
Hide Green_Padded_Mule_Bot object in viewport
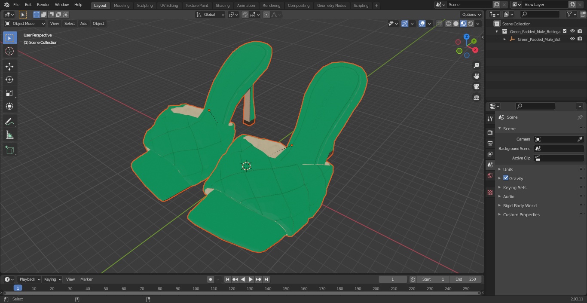click(x=572, y=39)
